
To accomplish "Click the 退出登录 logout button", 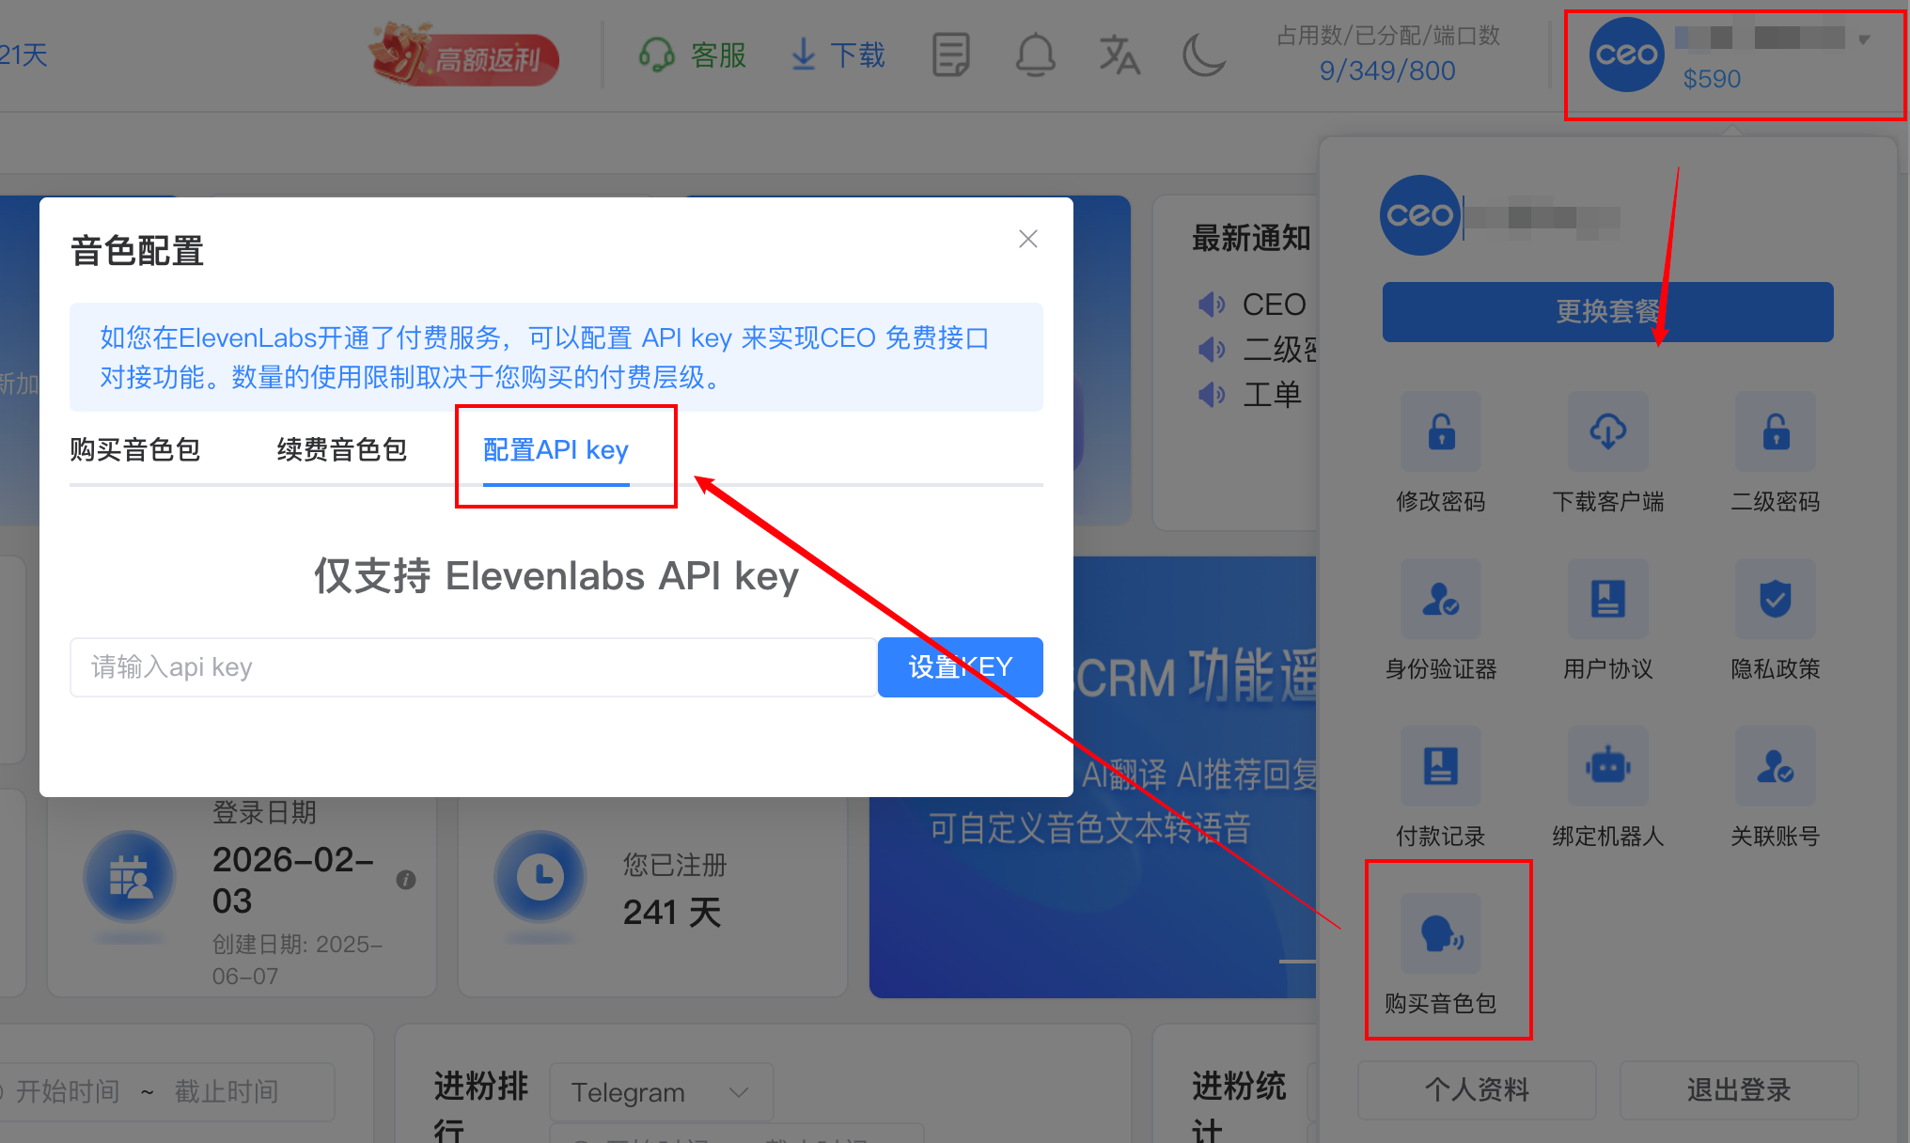I will click(x=1738, y=1090).
